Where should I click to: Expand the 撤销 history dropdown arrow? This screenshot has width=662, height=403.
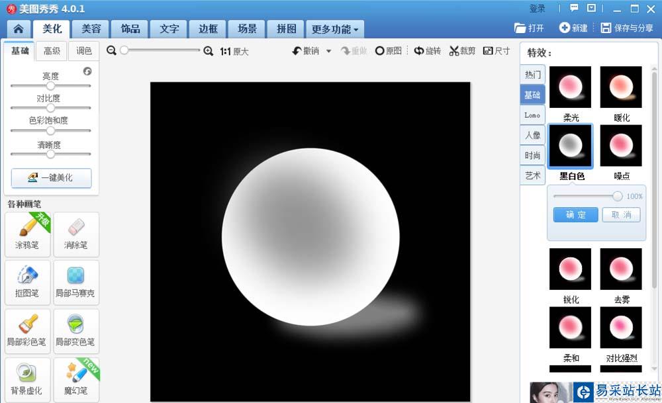328,52
